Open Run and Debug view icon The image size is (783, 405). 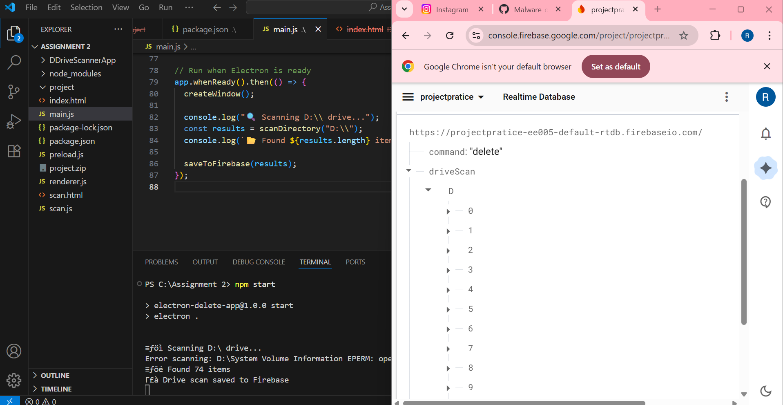click(x=14, y=121)
